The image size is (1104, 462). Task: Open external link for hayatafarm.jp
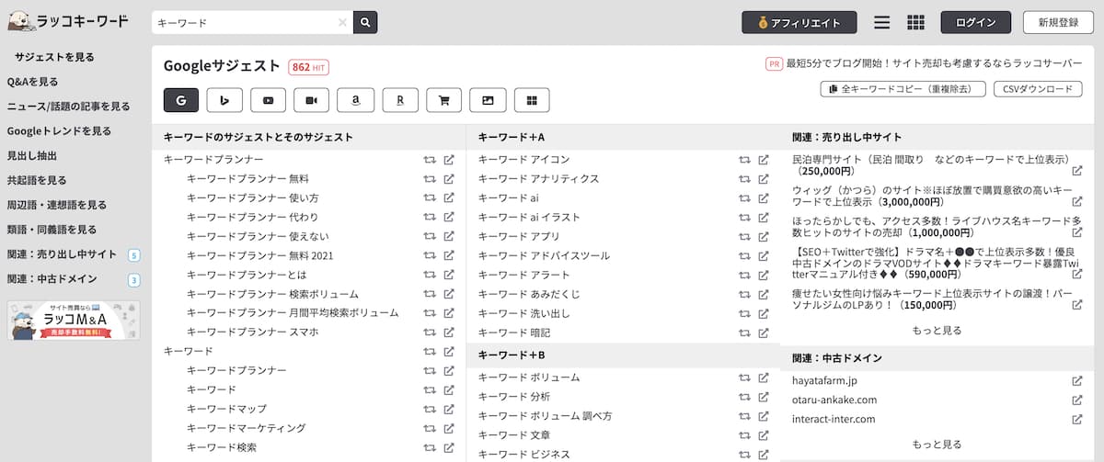pyautogui.click(x=1077, y=380)
